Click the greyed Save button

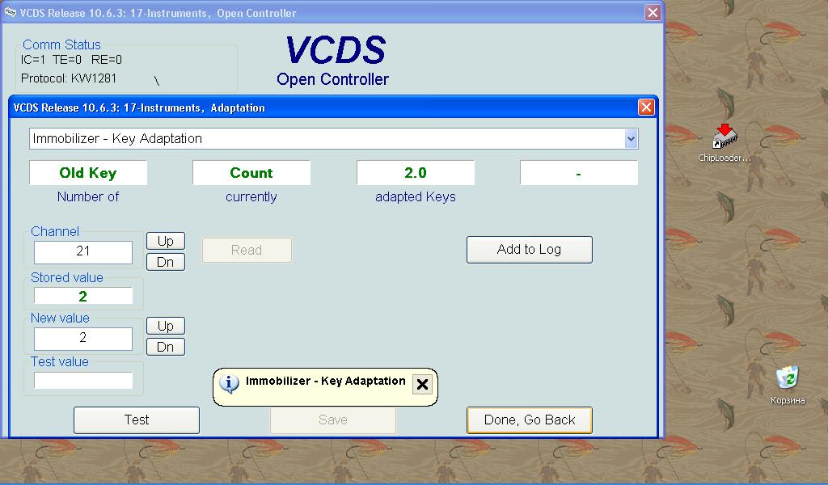[332, 420]
